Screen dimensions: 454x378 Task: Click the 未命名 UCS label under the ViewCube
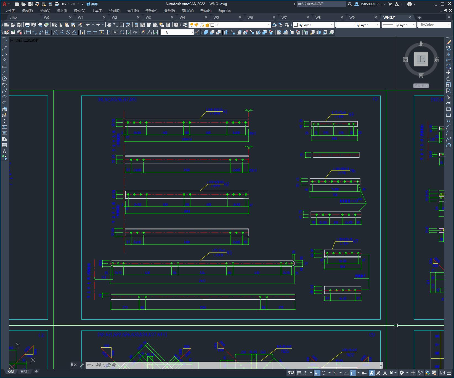(x=421, y=85)
